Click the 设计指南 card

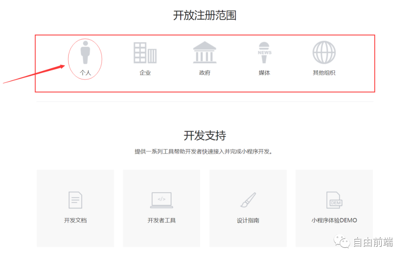248,208
